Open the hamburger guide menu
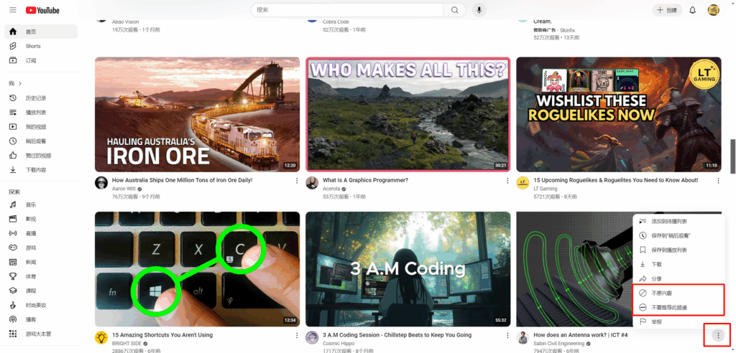The width and height of the screenshot is (736, 353). coord(13,10)
